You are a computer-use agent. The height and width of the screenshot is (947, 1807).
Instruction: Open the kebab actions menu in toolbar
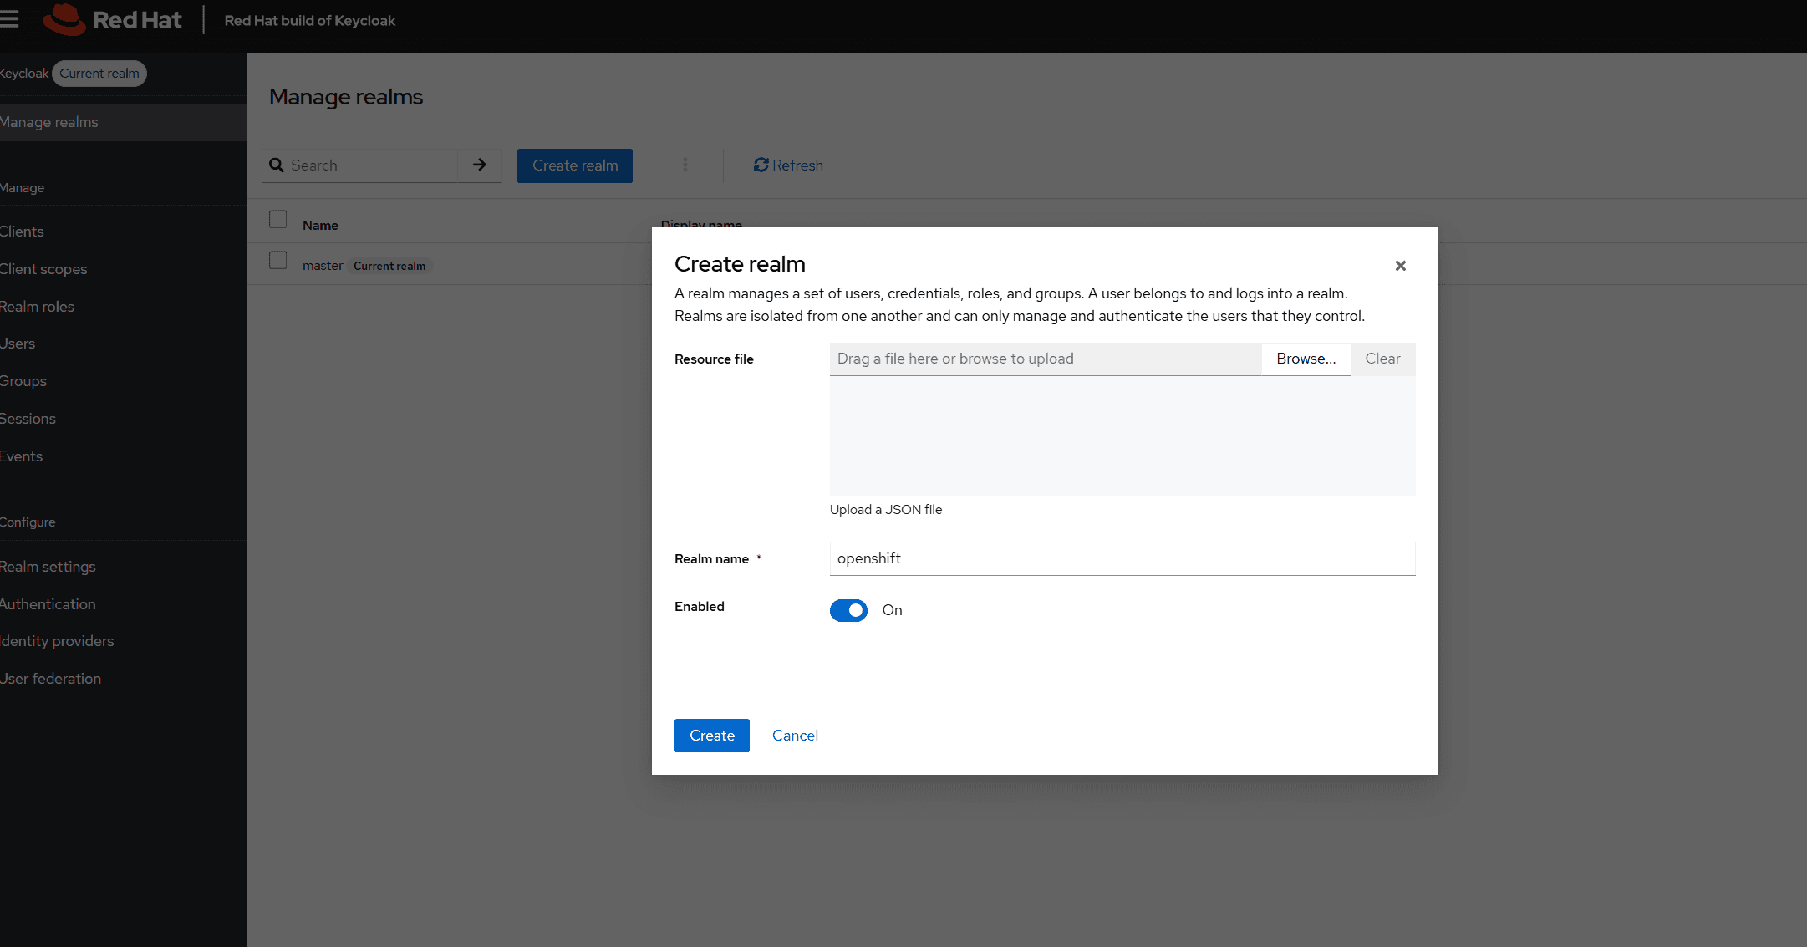pyautogui.click(x=685, y=165)
